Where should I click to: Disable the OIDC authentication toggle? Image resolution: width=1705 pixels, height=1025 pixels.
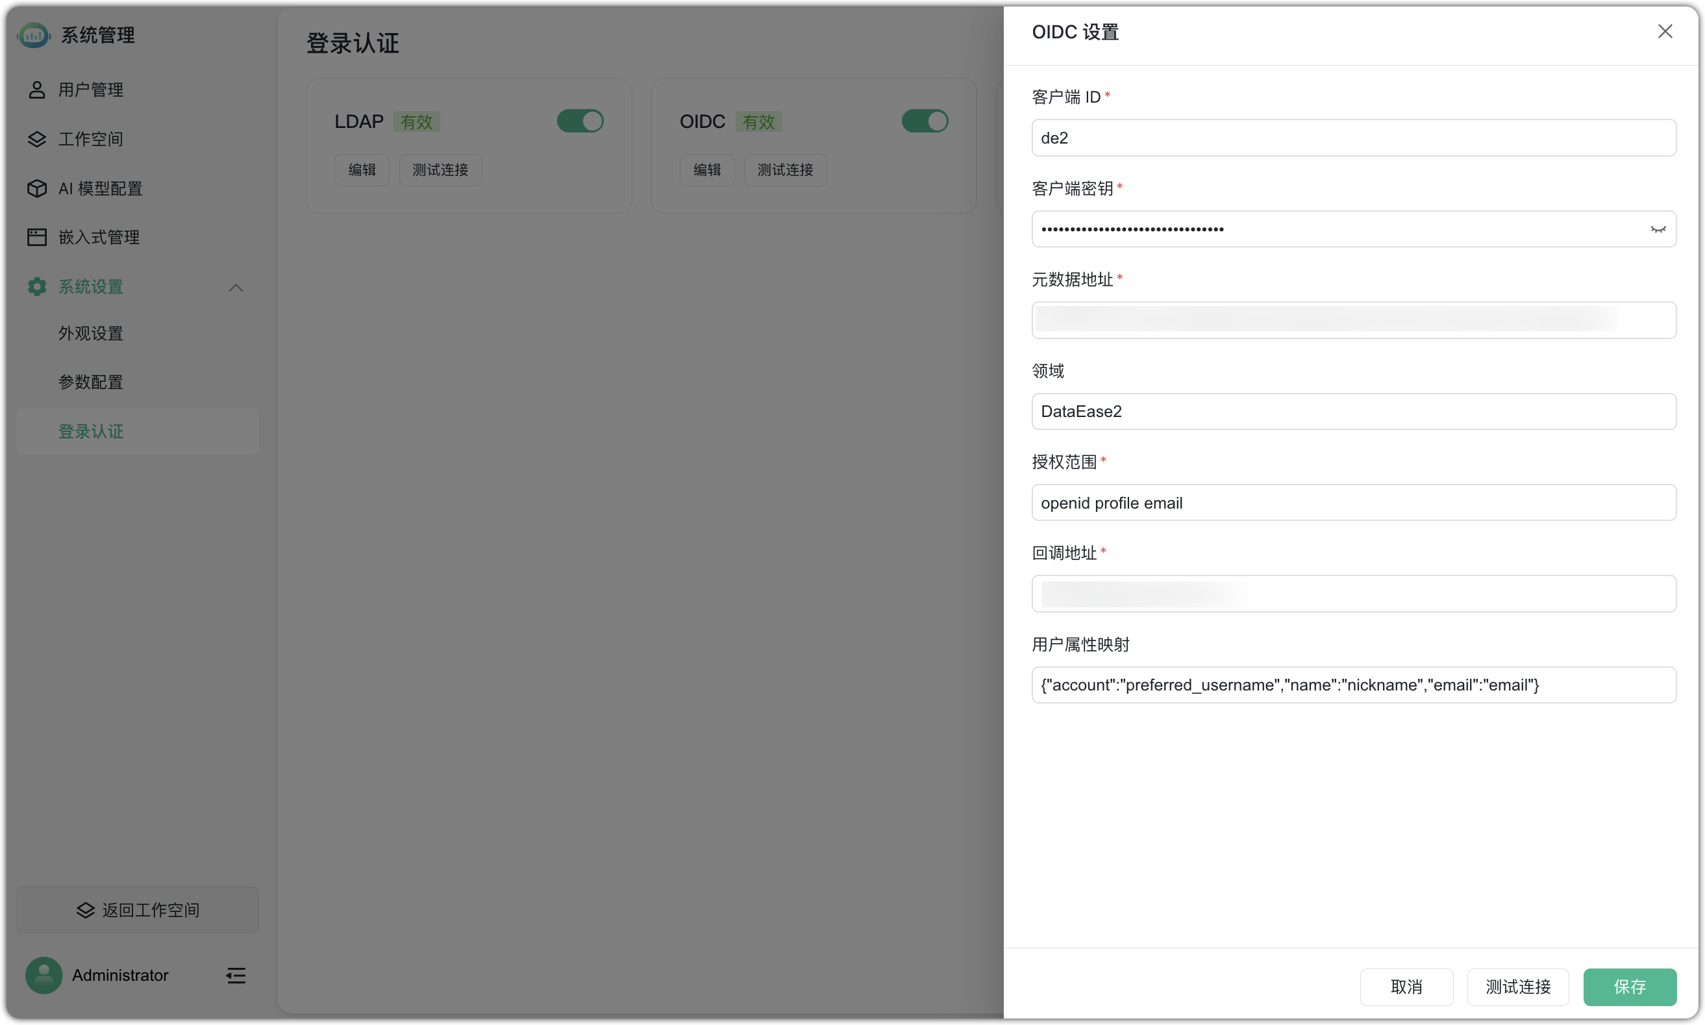[x=925, y=120]
